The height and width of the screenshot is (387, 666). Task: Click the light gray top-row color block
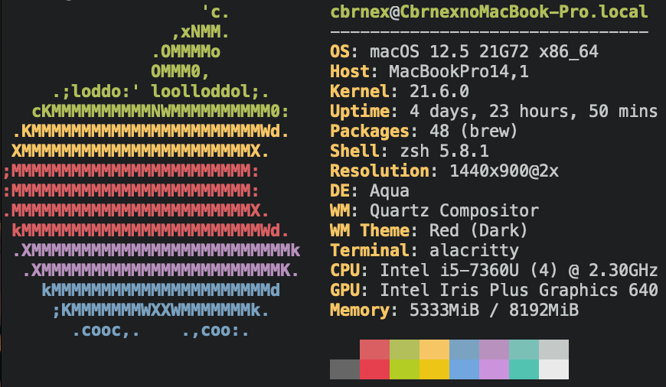(x=554, y=350)
